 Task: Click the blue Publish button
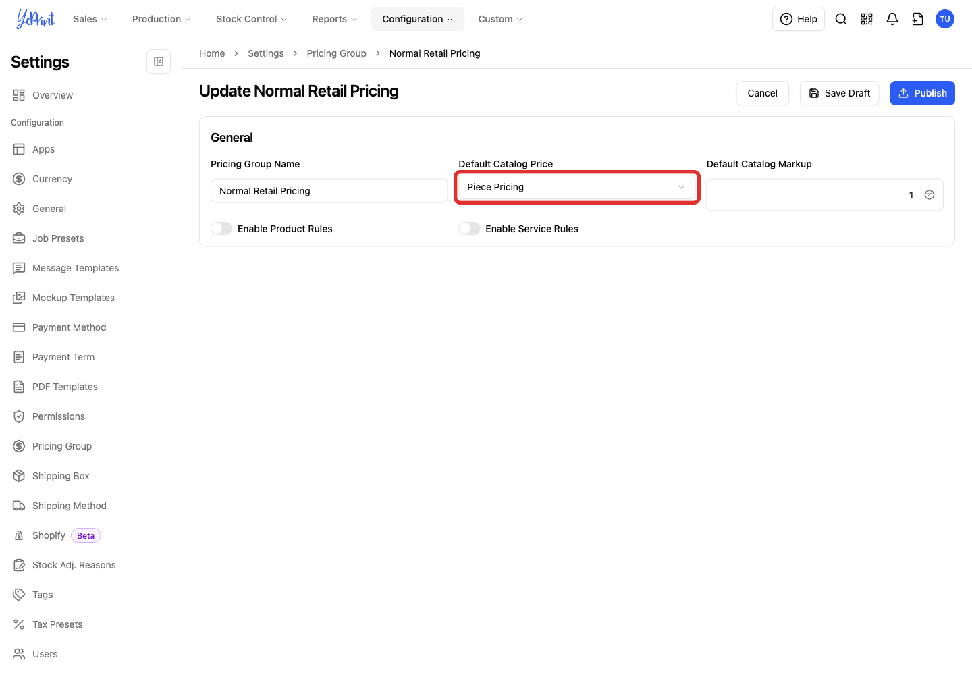(x=922, y=93)
